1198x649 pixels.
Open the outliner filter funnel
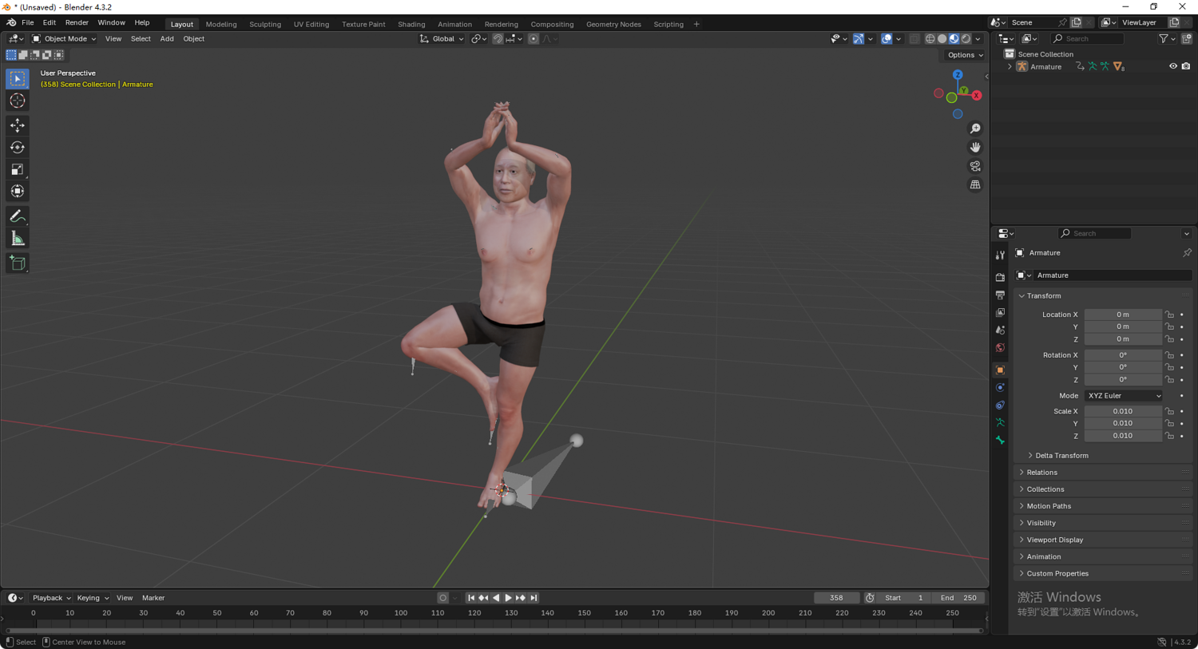click(x=1164, y=38)
